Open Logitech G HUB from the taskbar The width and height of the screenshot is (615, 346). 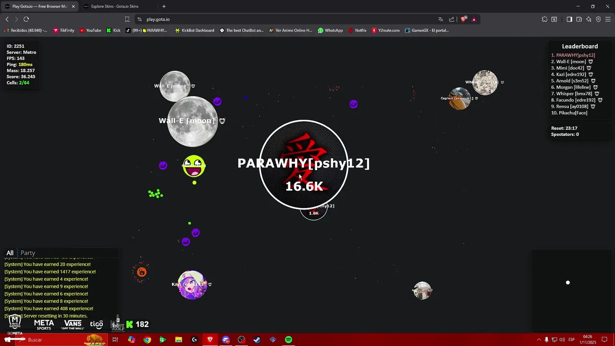point(194,340)
